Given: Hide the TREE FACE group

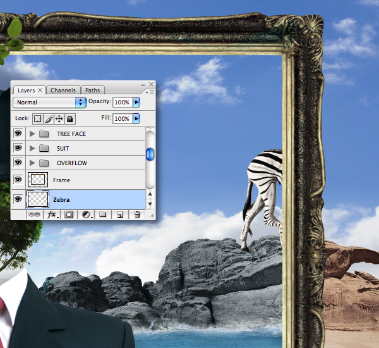Looking at the screenshot, I should click(18, 134).
